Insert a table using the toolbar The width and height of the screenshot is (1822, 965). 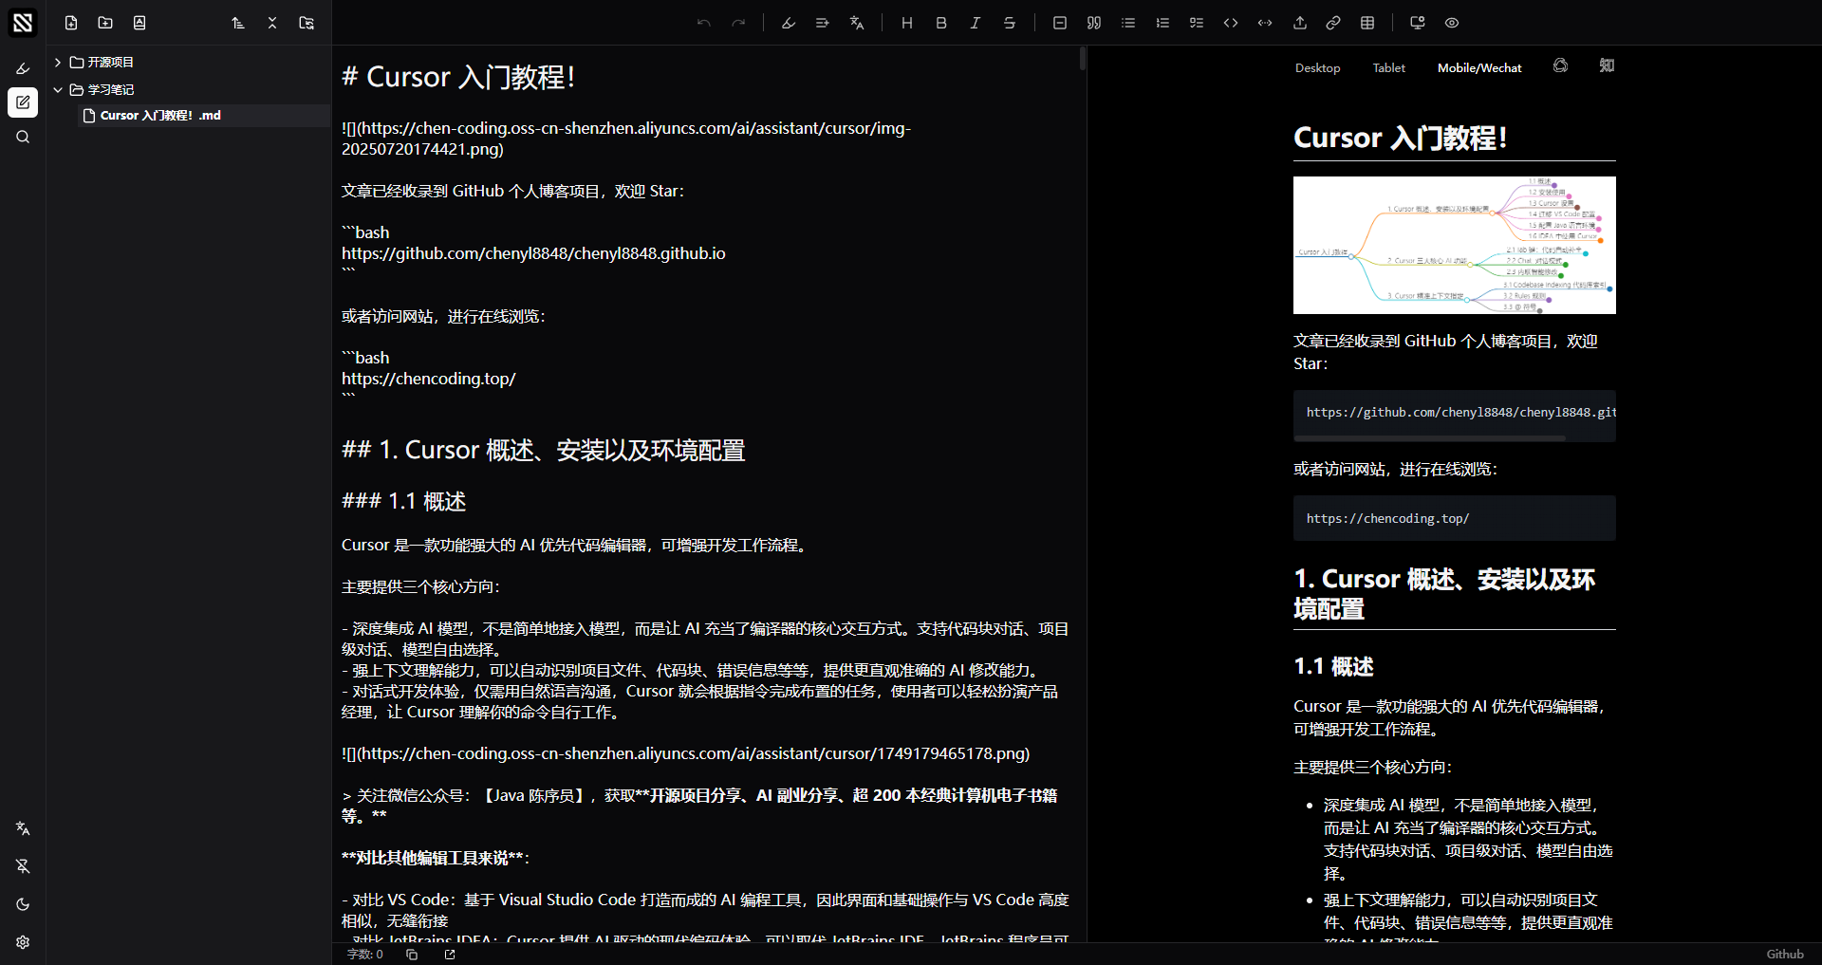click(x=1367, y=23)
